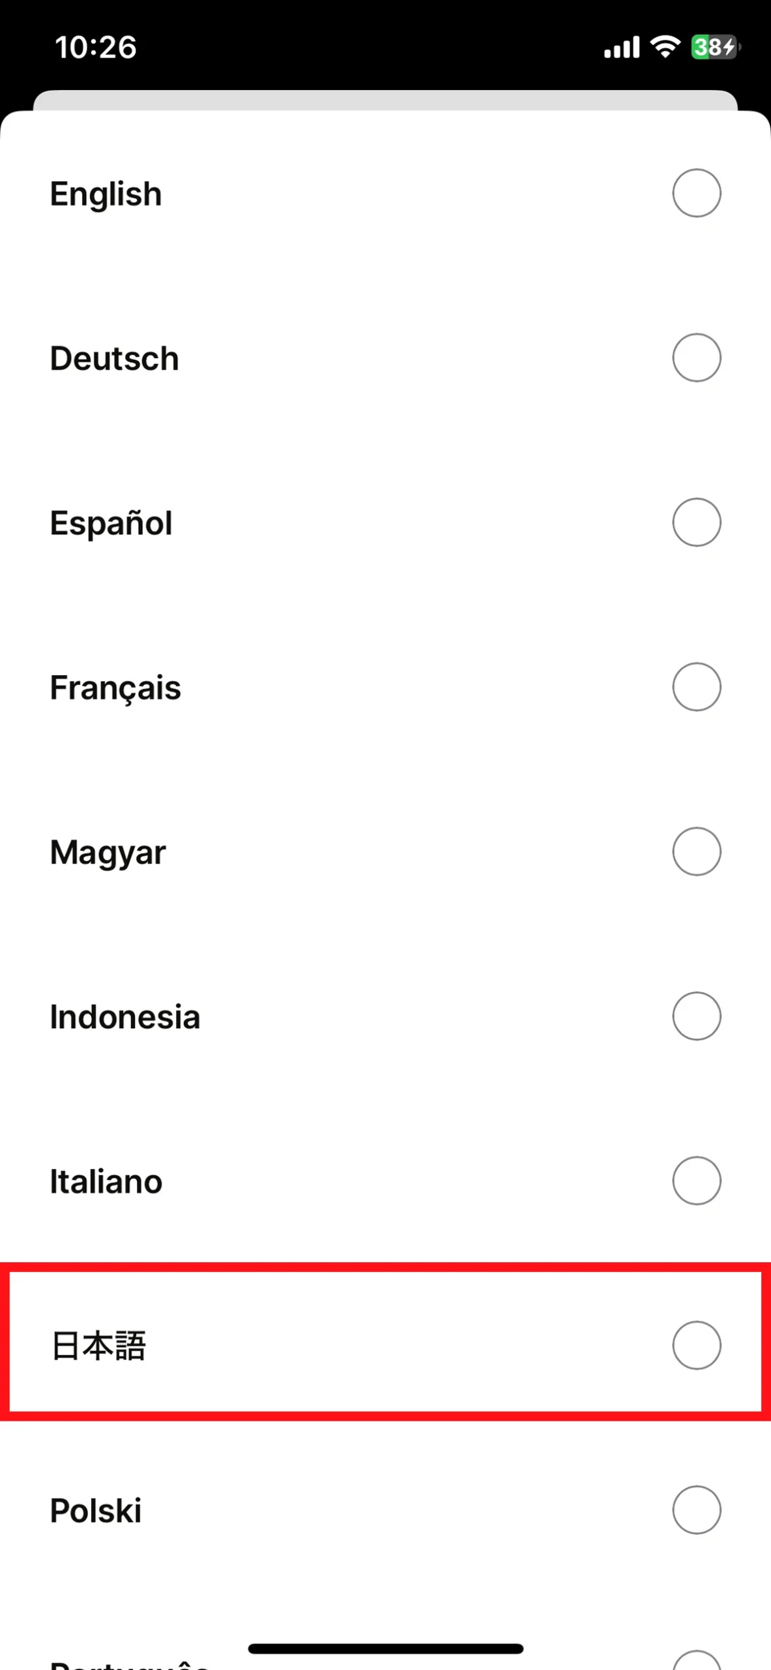Image resolution: width=771 pixels, height=1670 pixels.
Task: Tap the Magyar language label
Action: coord(108,853)
